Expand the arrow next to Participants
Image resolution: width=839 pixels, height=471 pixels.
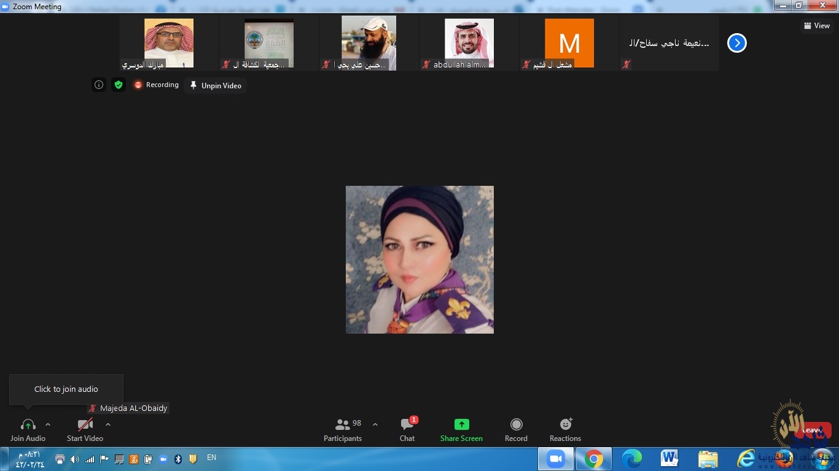[375, 424]
